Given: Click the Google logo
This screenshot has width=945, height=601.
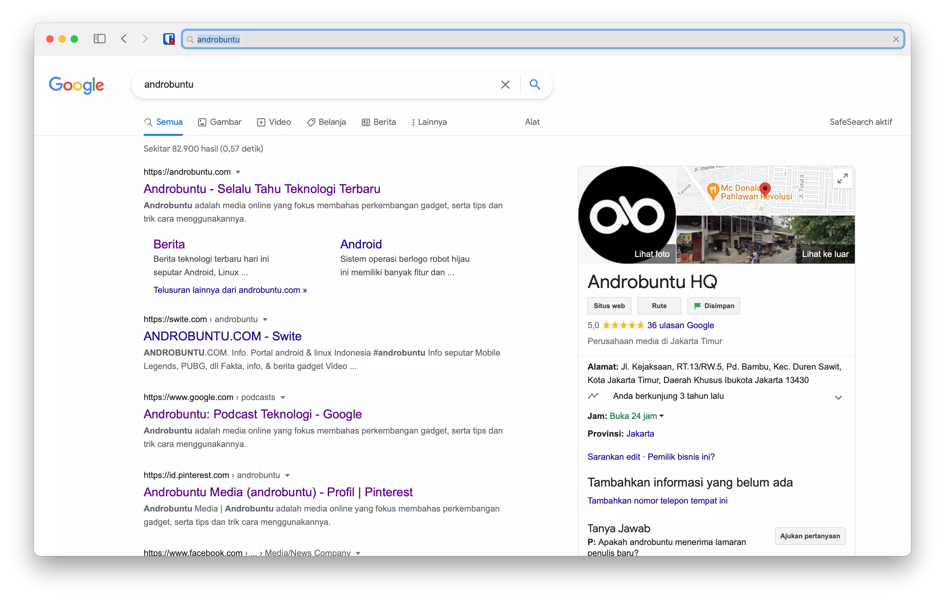Looking at the screenshot, I should 76,85.
